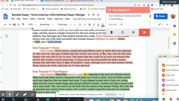The image size is (179, 101).
Task: Click Stop sharing in the Screencastify bar
Action: point(111,95)
